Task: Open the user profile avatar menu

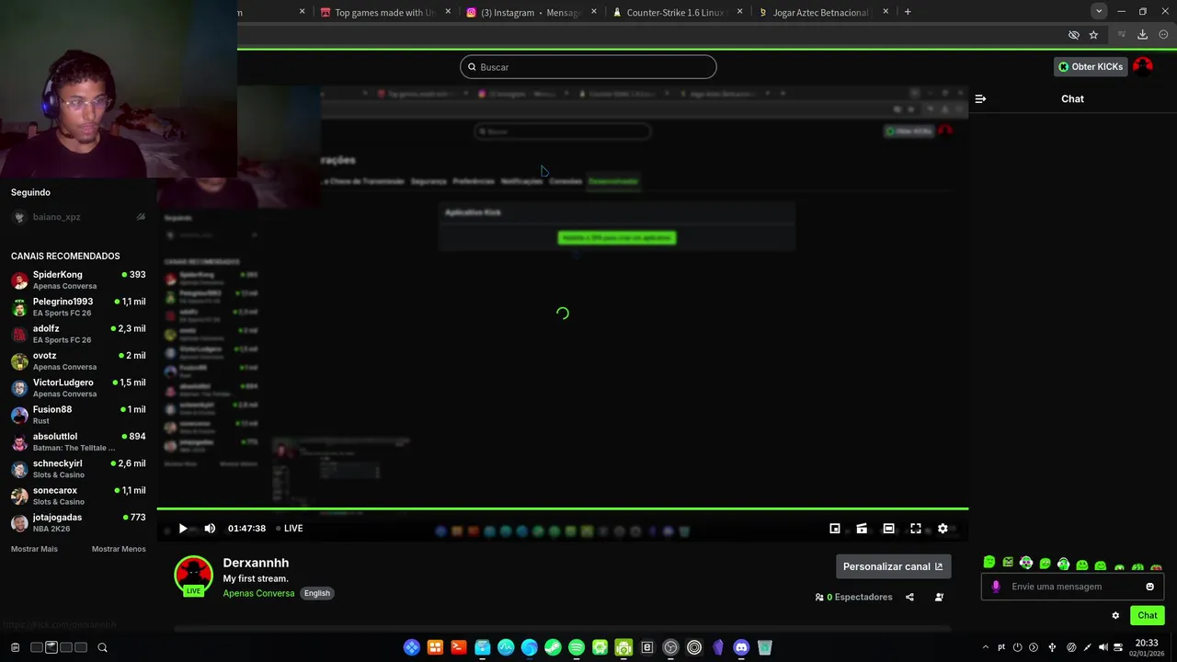Action: point(1143,65)
